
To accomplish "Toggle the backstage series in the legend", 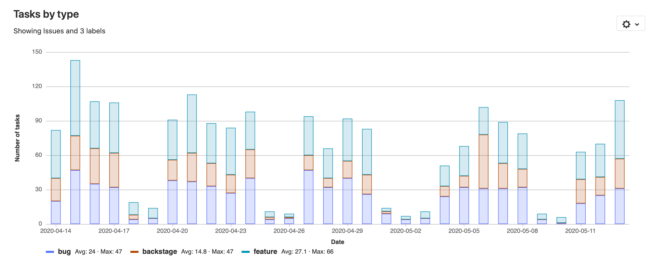I will pyautogui.click(x=160, y=252).
